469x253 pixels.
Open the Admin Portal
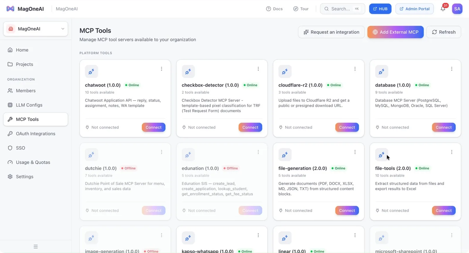(414, 9)
